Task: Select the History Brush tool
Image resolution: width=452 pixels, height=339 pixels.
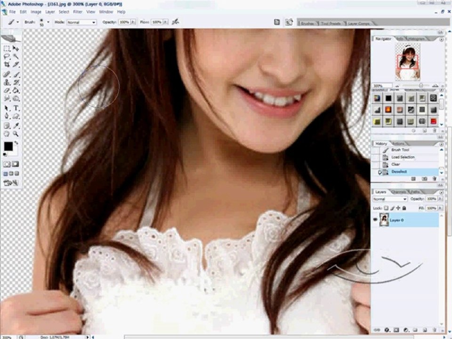Action: click(x=16, y=82)
